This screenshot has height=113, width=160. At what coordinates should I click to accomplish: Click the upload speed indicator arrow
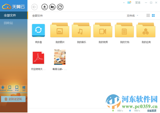pos(113,111)
